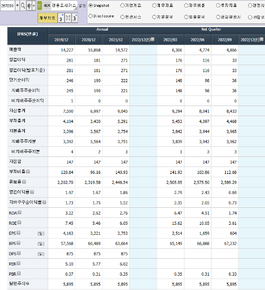Click the 2019/12 column header

[61, 40]
